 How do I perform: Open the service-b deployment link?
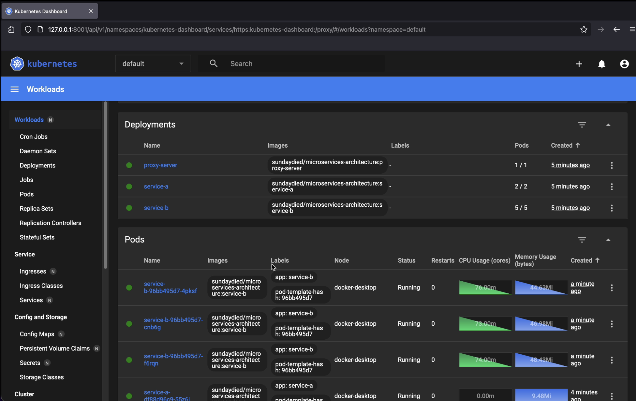pyautogui.click(x=156, y=208)
